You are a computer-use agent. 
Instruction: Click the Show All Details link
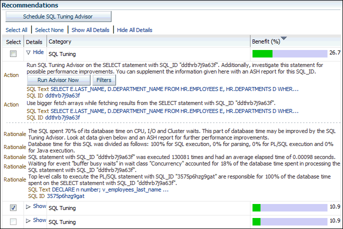click(x=90, y=30)
